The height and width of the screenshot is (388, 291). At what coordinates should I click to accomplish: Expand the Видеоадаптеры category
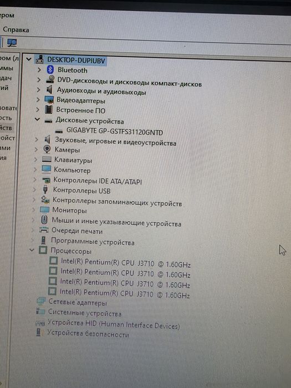38,100
